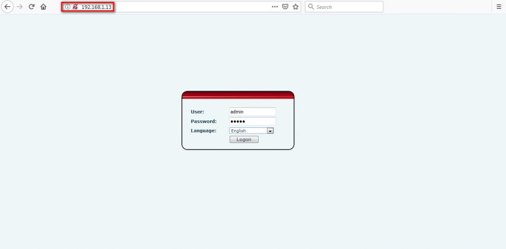Bookmark this page with the star
This screenshot has width=506, height=249.
(x=295, y=7)
